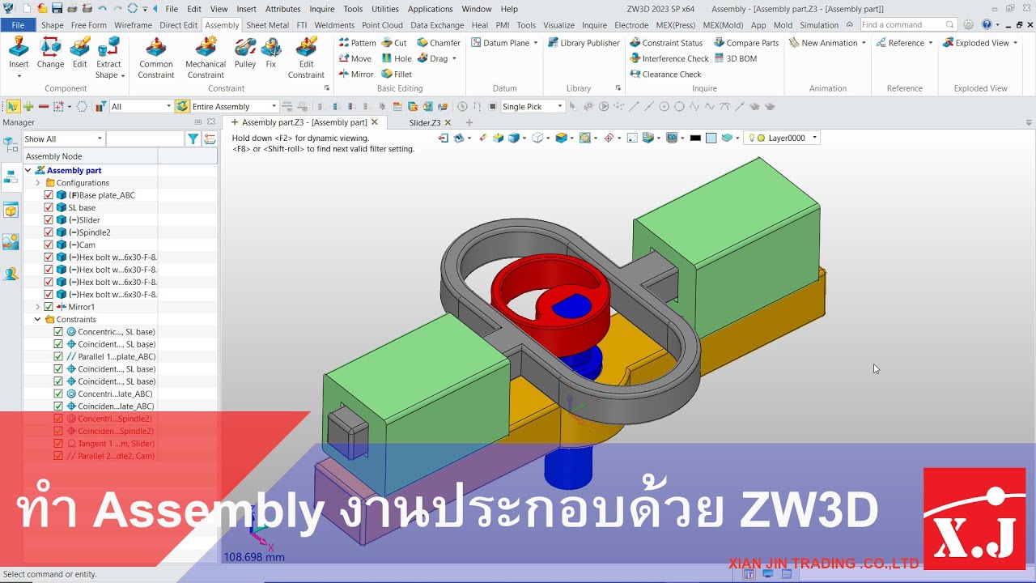The height and width of the screenshot is (583, 1036).
Task: Click the filter funnel icon in Manager
Action: pos(193,139)
